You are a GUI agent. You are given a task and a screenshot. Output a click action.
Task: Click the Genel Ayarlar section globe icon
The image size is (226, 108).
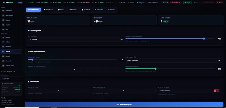[x=29, y=31]
